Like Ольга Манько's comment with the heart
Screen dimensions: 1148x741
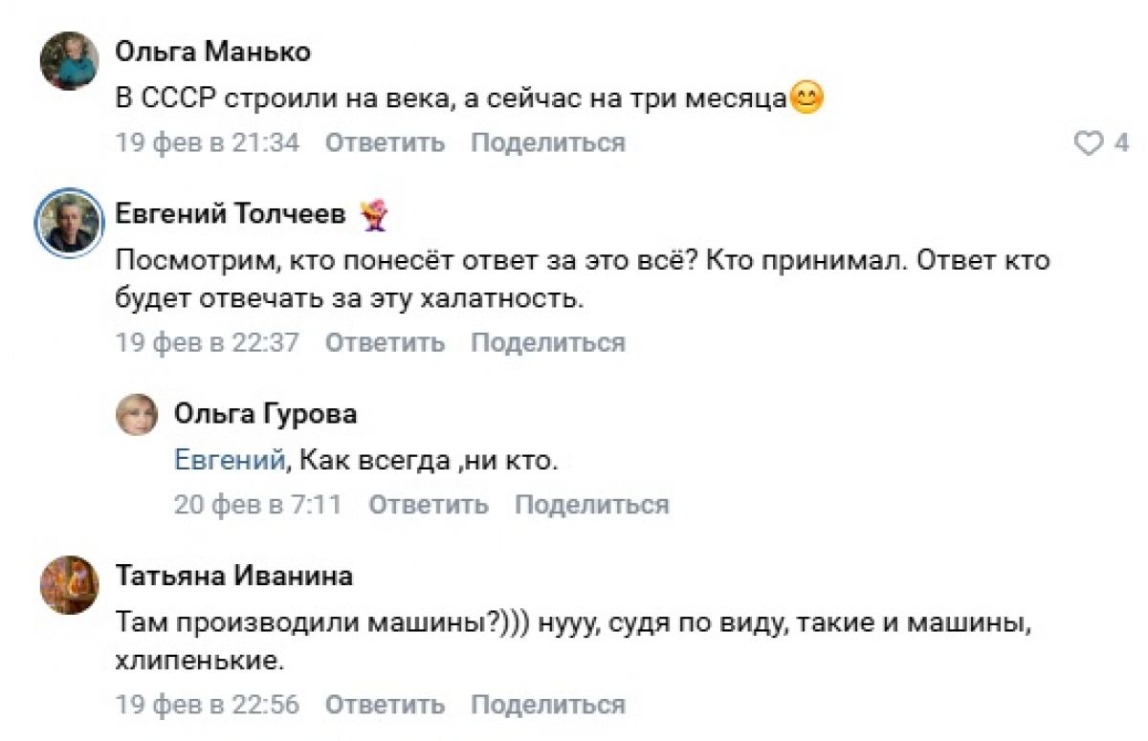(1090, 143)
